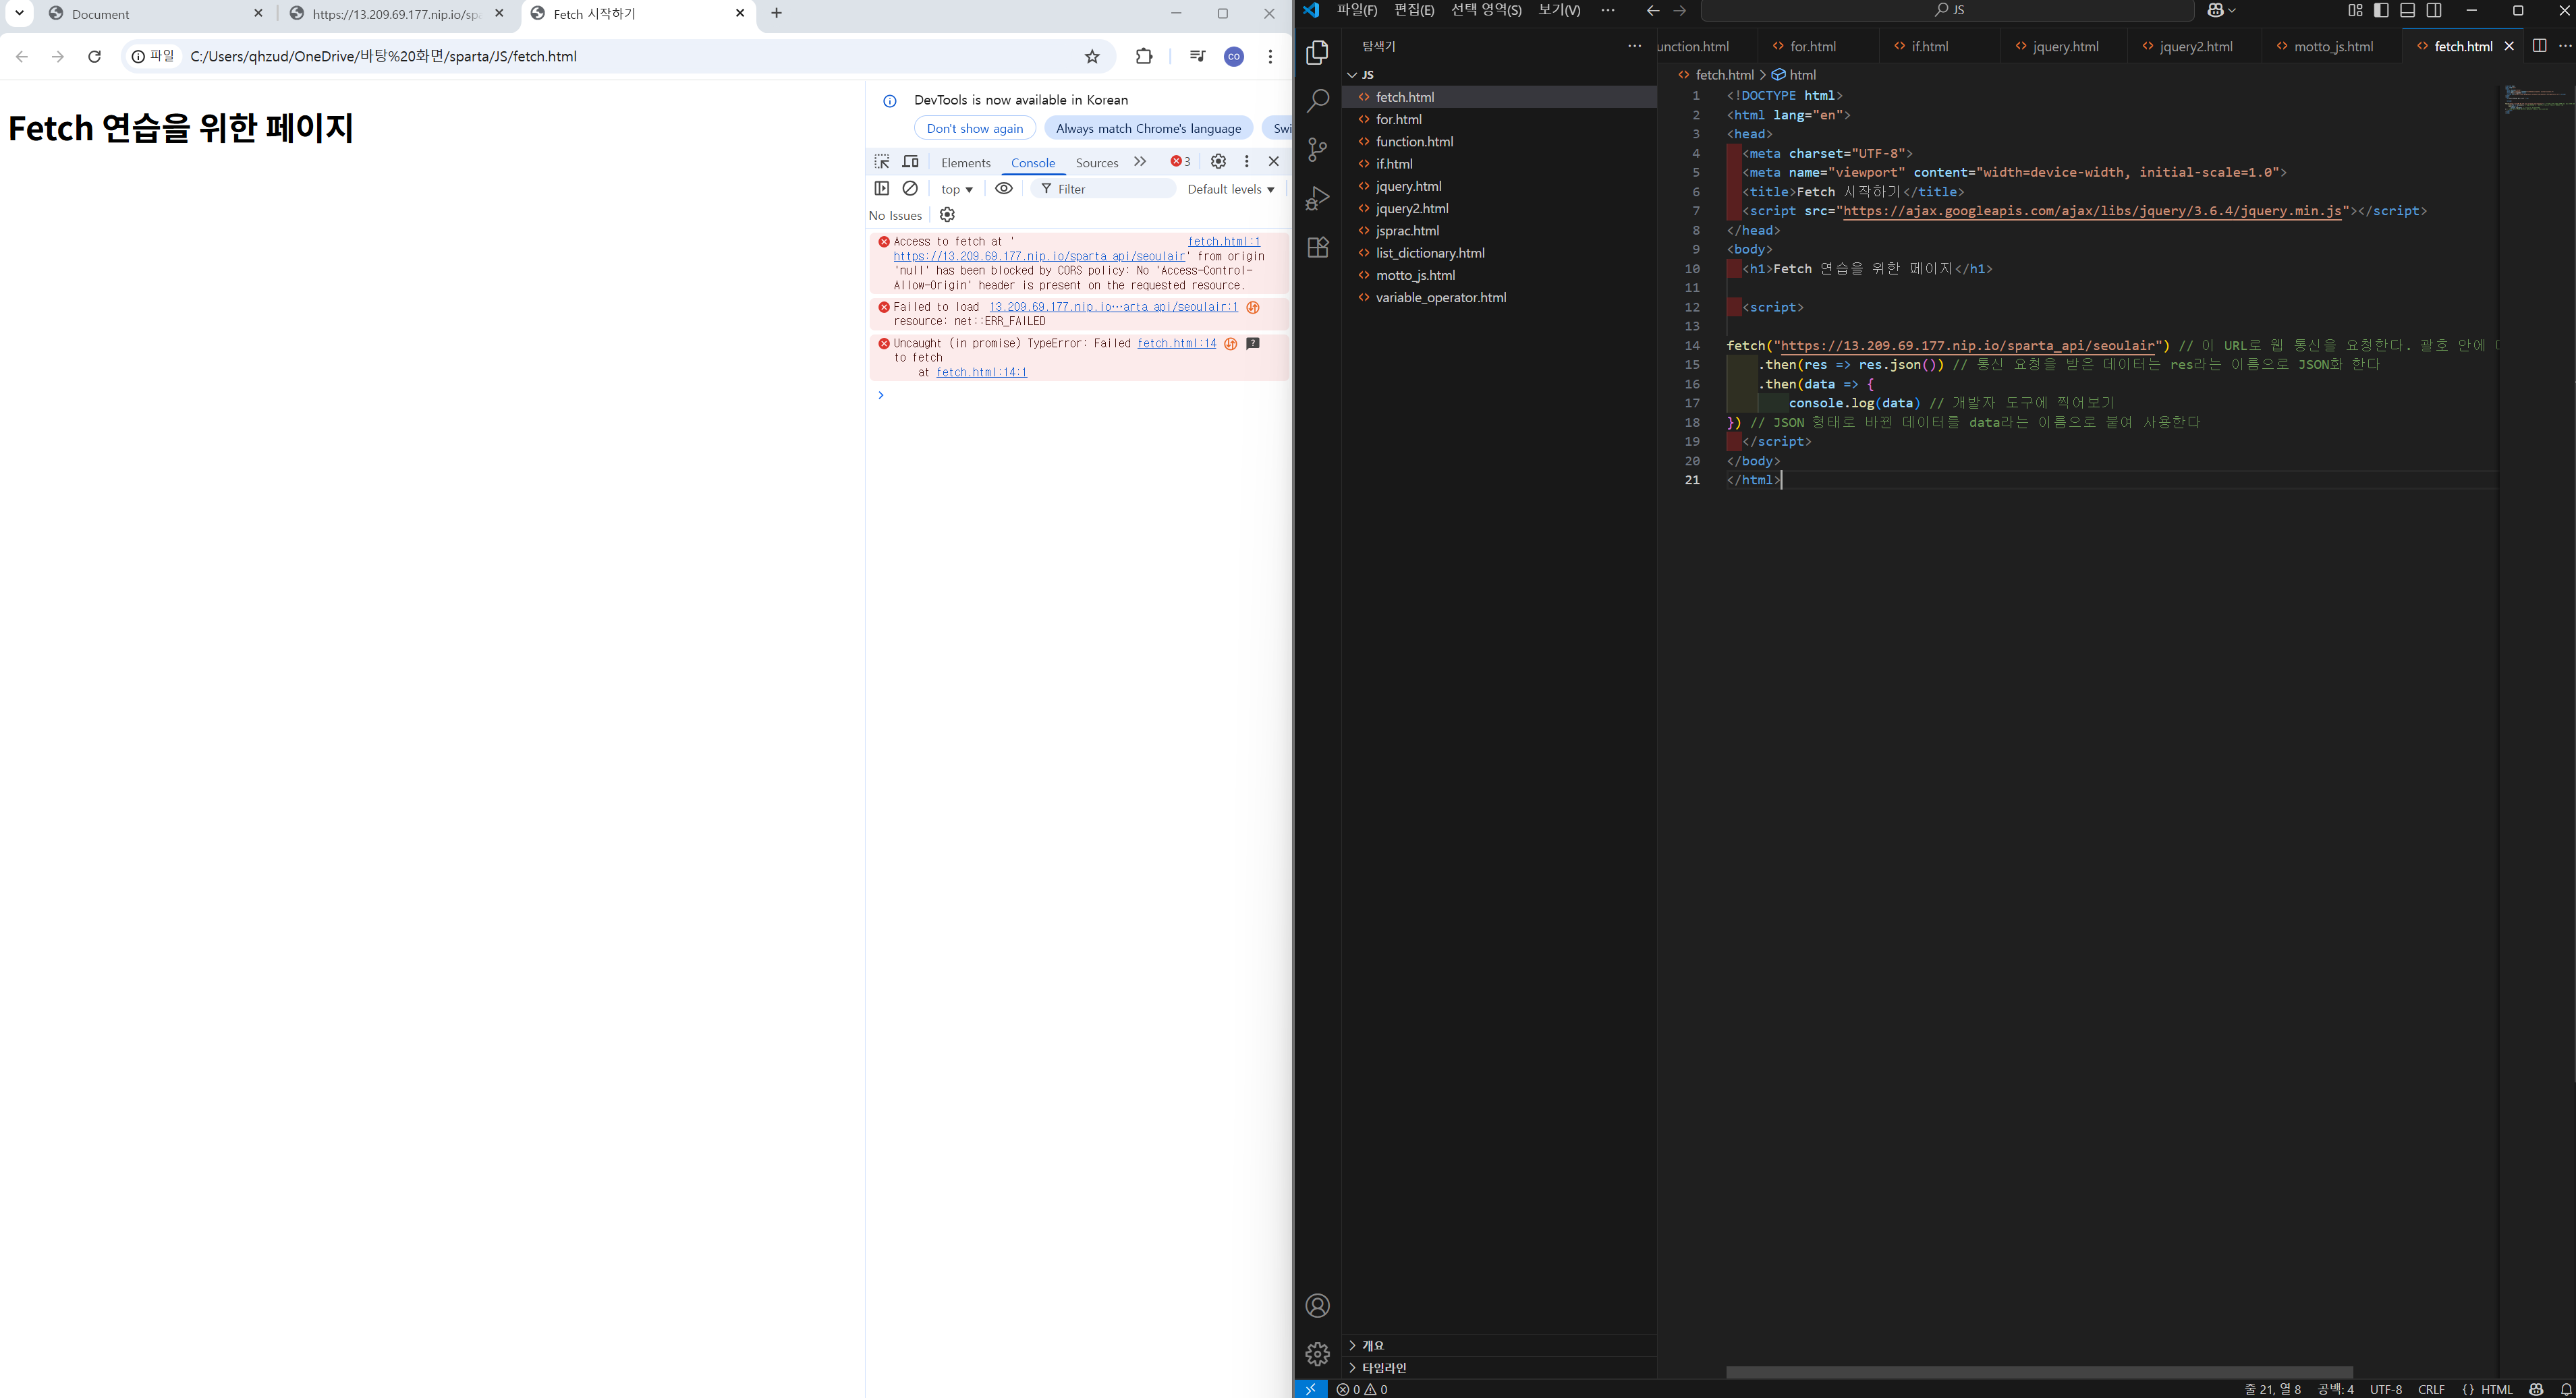The width and height of the screenshot is (2576, 1398).
Task: Open VS Code notifications bell
Action: (2565, 1389)
